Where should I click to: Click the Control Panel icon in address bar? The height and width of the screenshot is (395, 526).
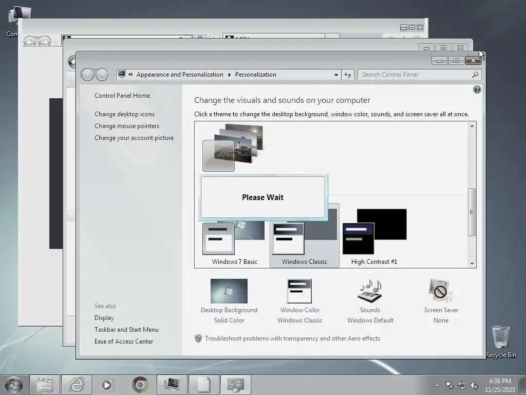tap(122, 74)
